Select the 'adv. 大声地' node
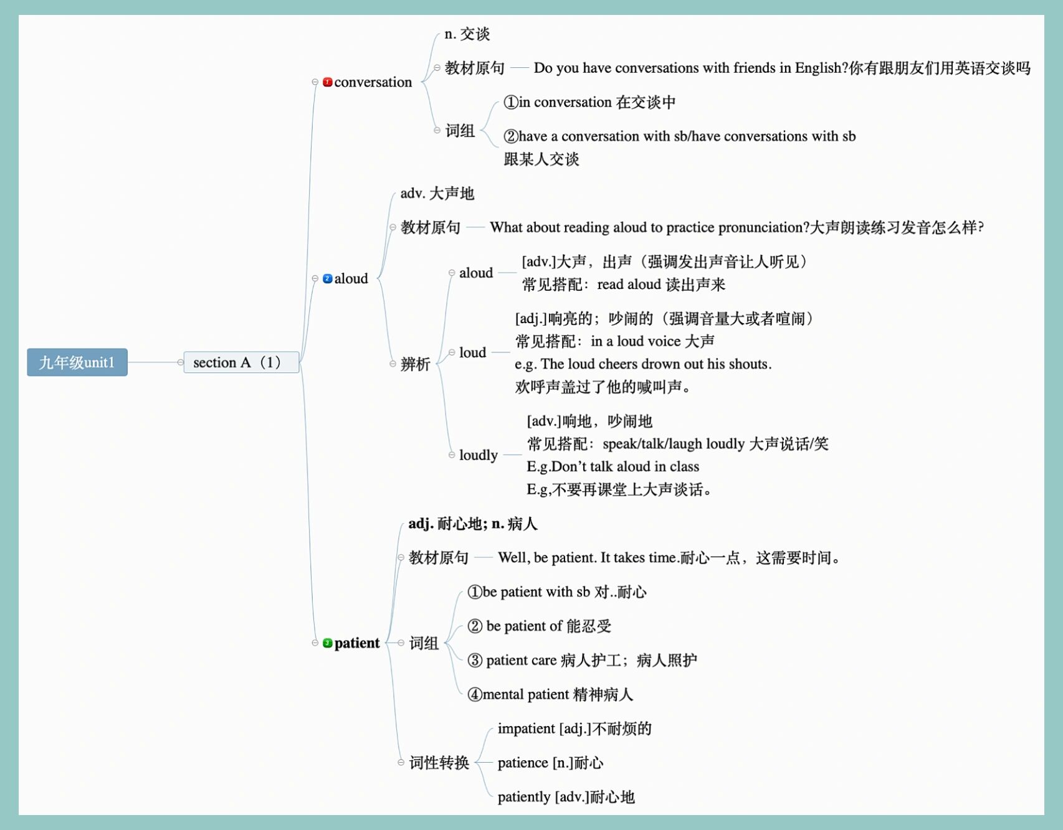This screenshot has width=1063, height=830. 437,194
